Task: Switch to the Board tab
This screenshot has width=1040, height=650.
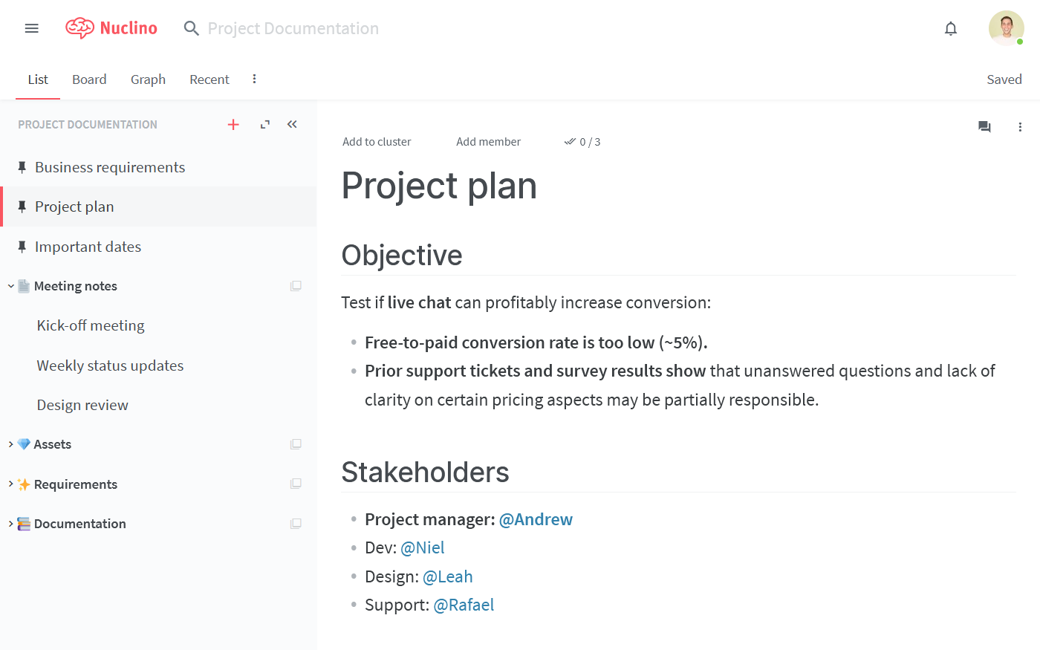Action: pyautogui.click(x=89, y=79)
